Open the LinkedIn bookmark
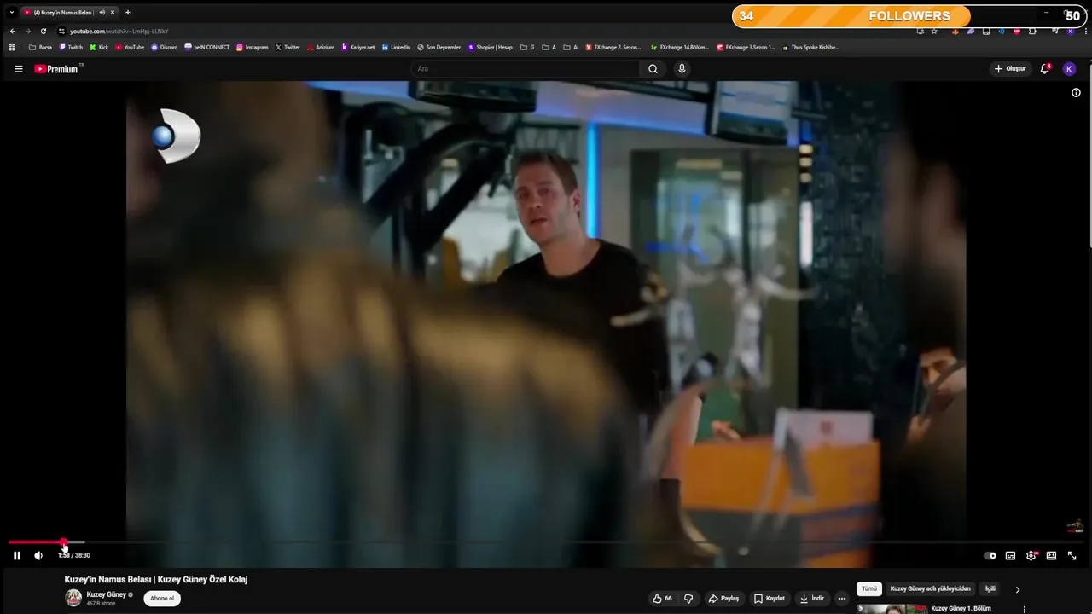1092x614 pixels. 396,47
